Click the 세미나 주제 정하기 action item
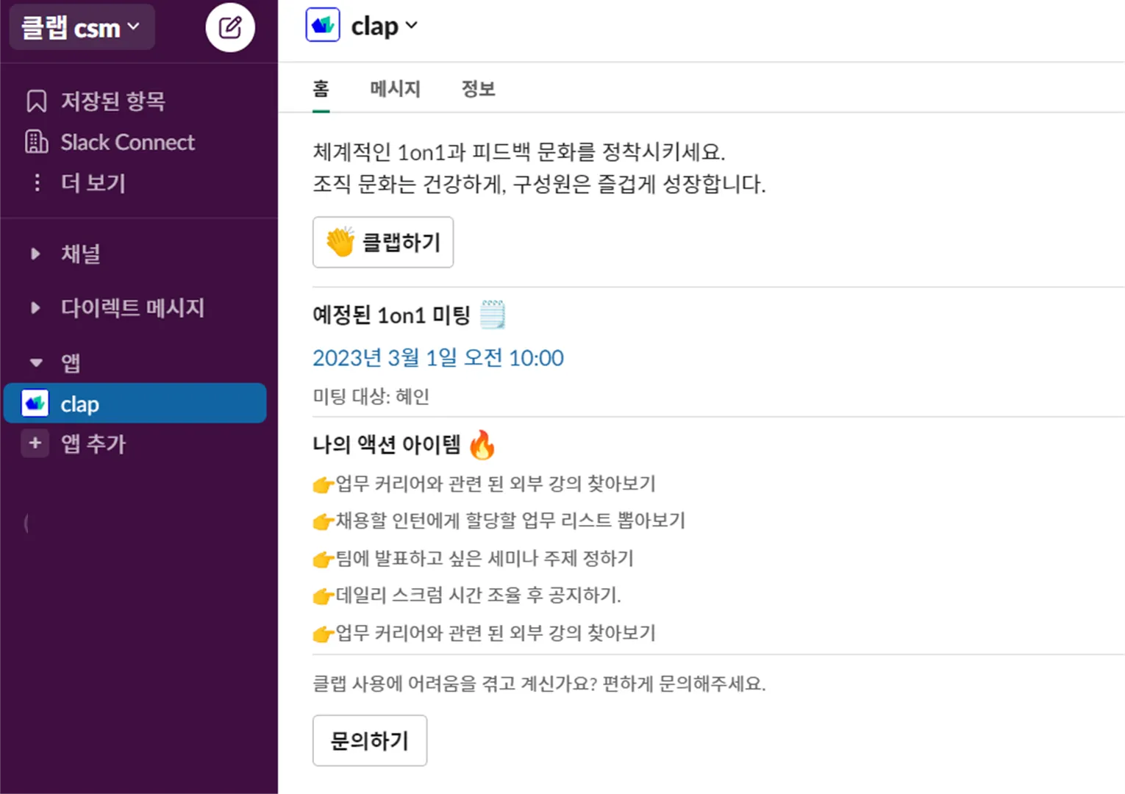The width and height of the screenshot is (1125, 794). [x=485, y=558]
